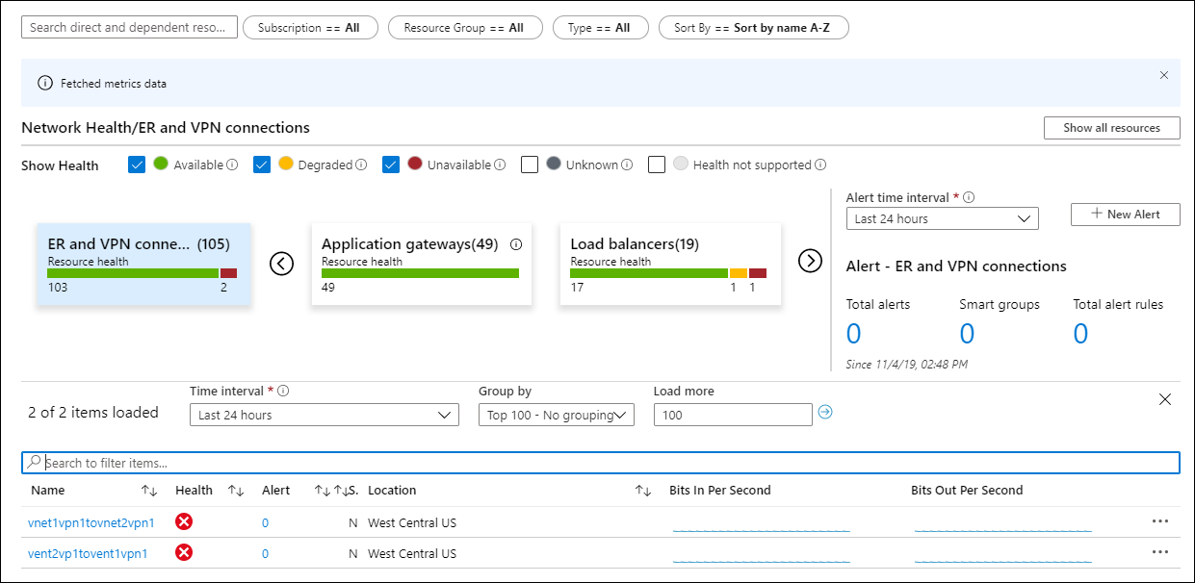Sort the table by Health column
The image size is (1195, 583).
click(236, 491)
